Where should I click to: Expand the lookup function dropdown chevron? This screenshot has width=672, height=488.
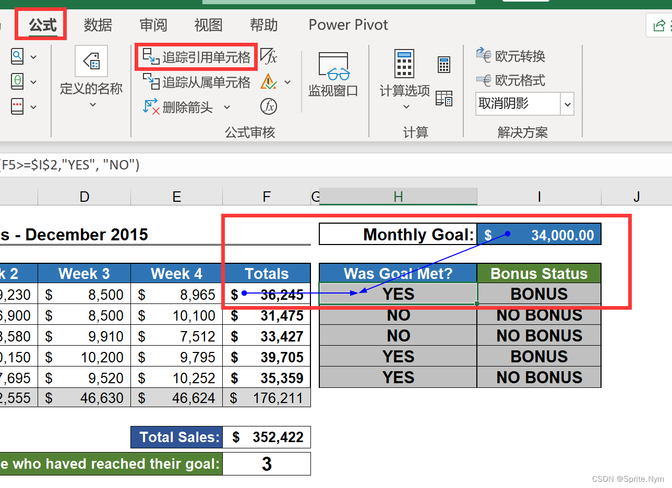(x=33, y=56)
